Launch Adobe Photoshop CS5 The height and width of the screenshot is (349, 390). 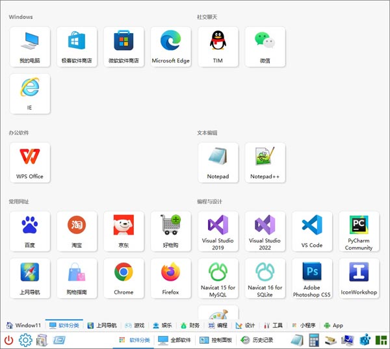tap(312, 278)
